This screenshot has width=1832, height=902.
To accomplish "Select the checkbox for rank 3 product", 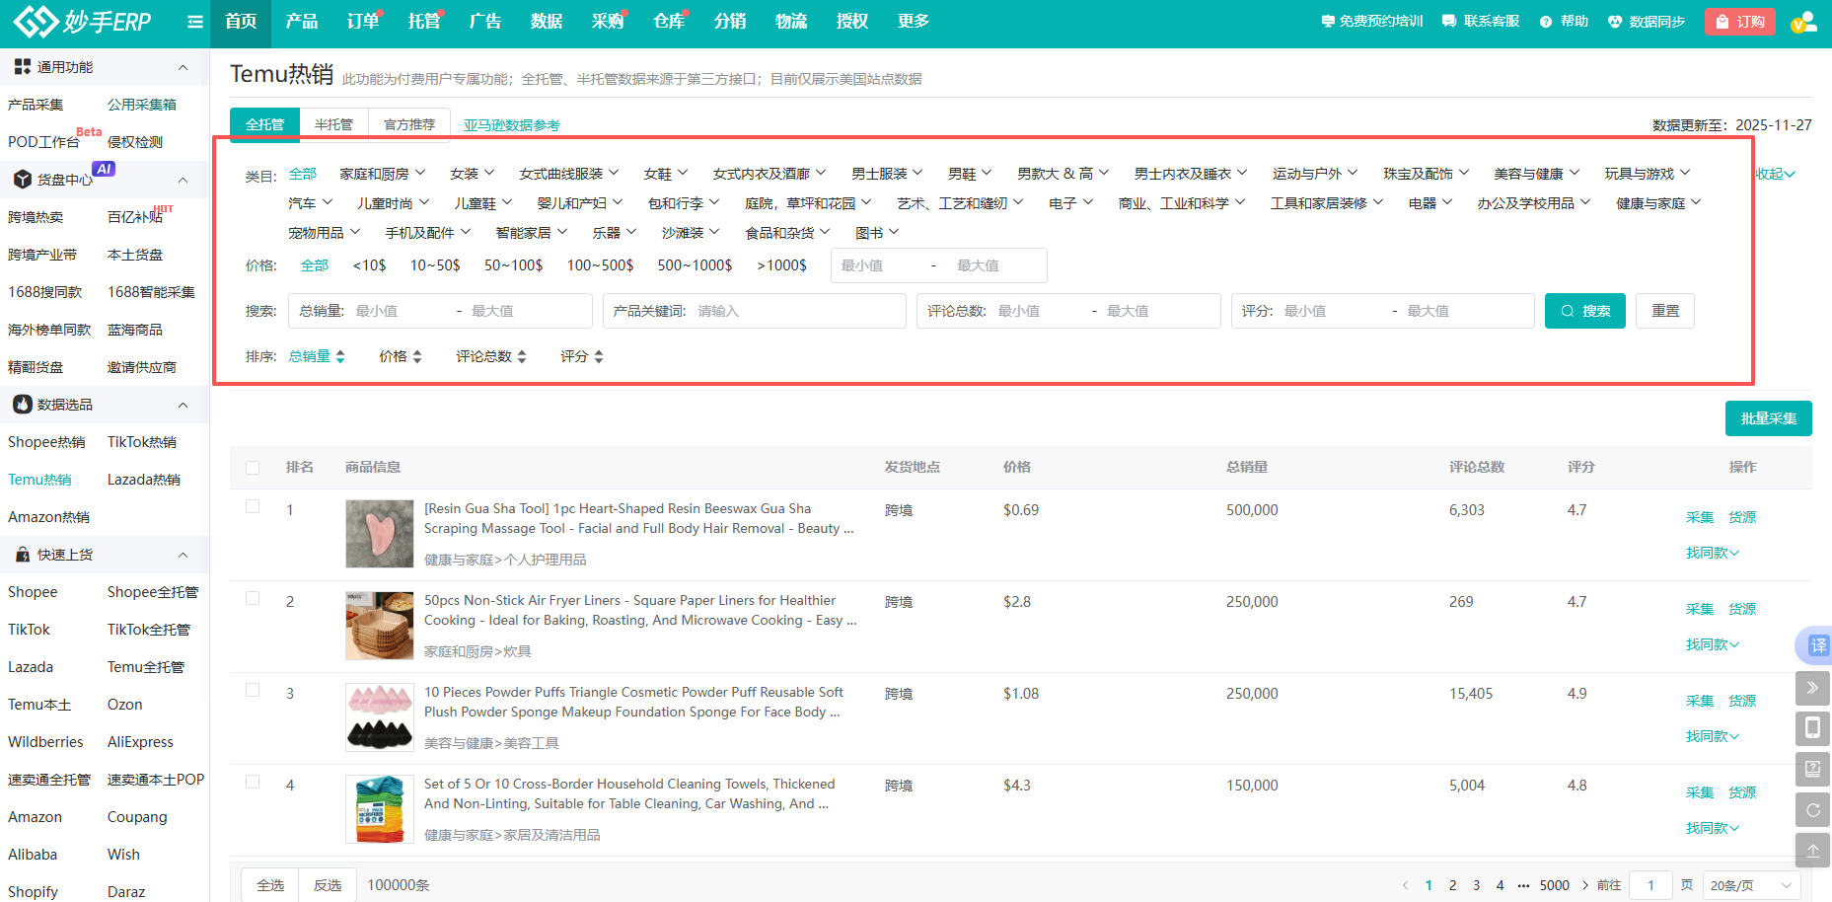I will click(253, 691).
